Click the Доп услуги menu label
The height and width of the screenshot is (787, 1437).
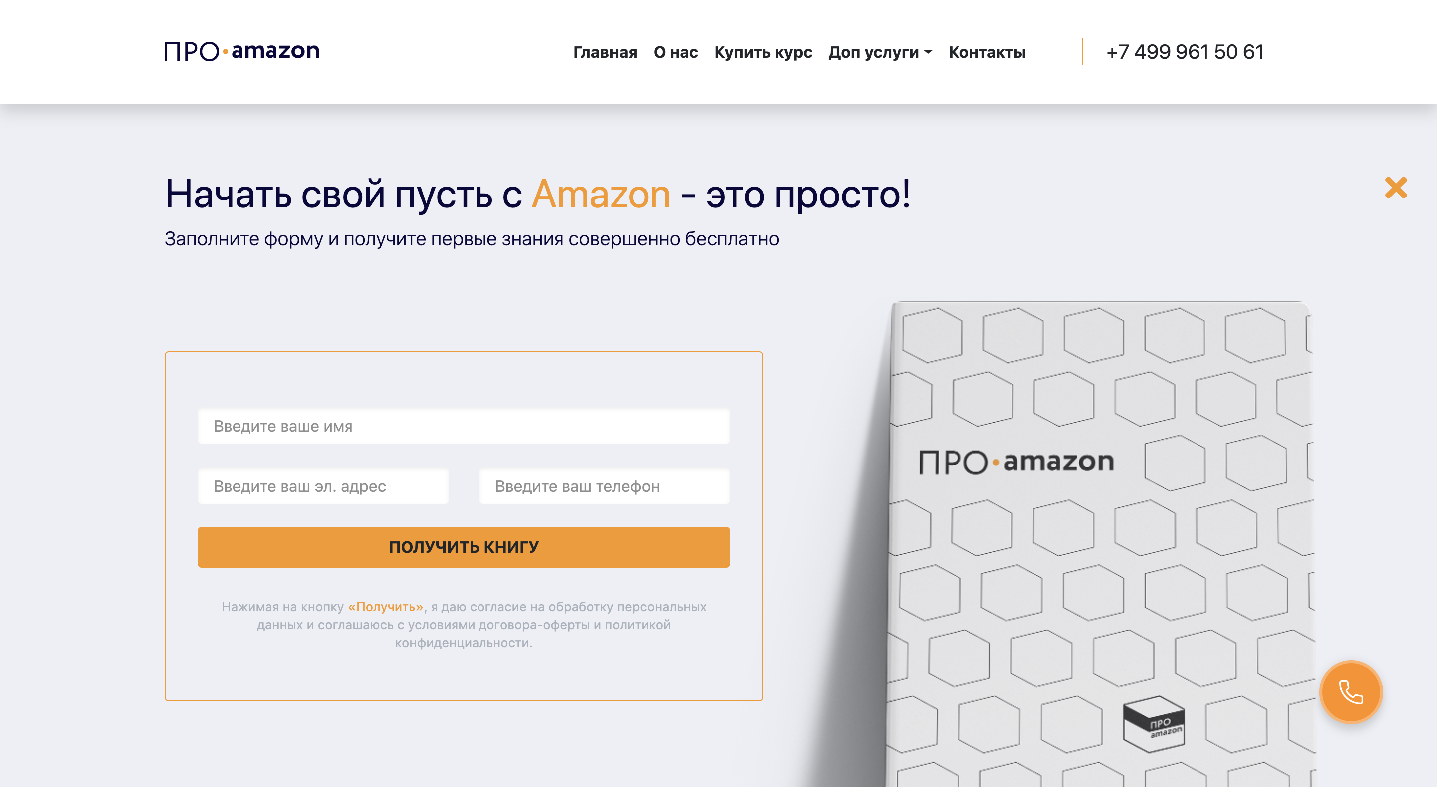pos(873,52)
